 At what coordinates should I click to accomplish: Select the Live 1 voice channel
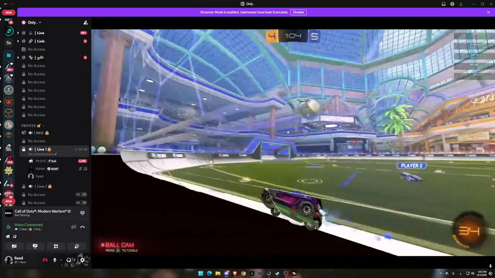pos(54,149)
